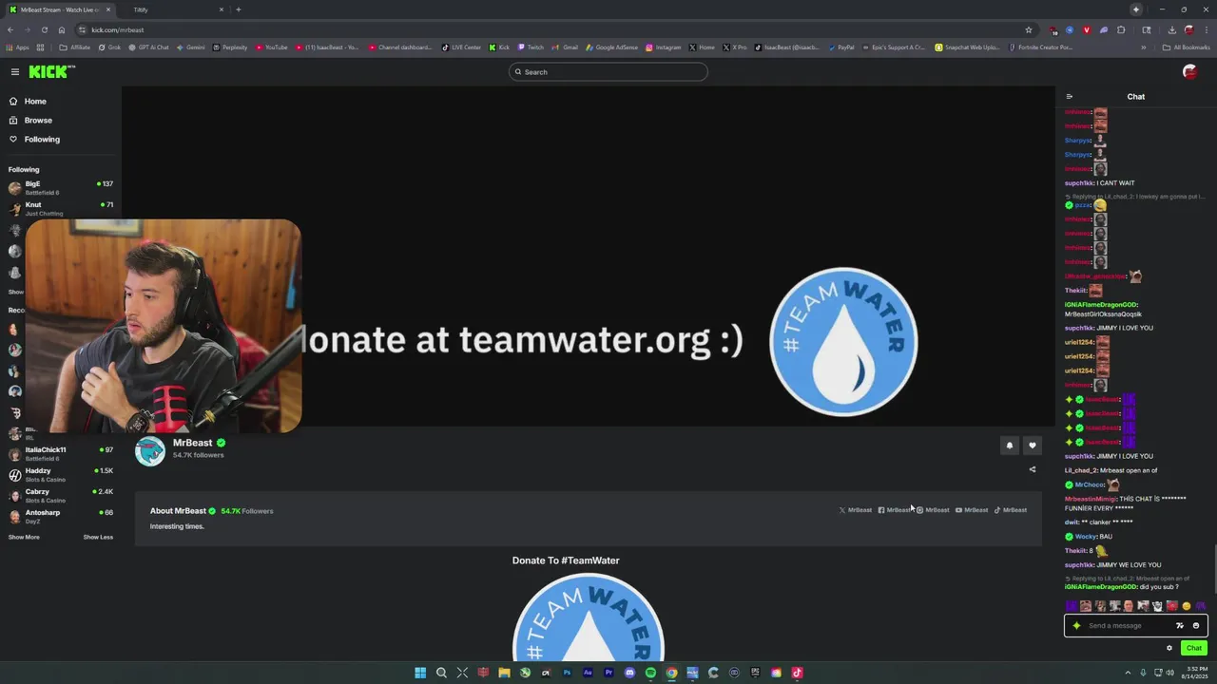
Task: Open the Perplexity bookmark
Action: click(x=229, y=47)
